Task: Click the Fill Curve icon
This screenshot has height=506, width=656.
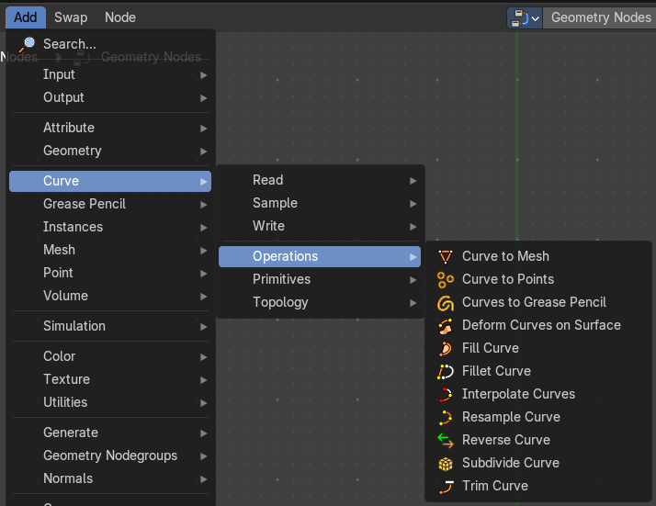Action: pos(445,348)
